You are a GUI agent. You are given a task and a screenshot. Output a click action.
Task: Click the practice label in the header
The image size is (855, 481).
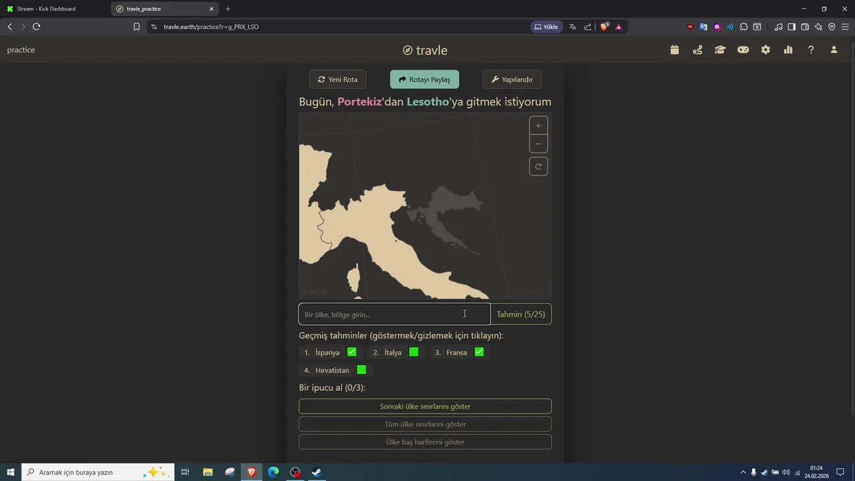tap(21, 50)
